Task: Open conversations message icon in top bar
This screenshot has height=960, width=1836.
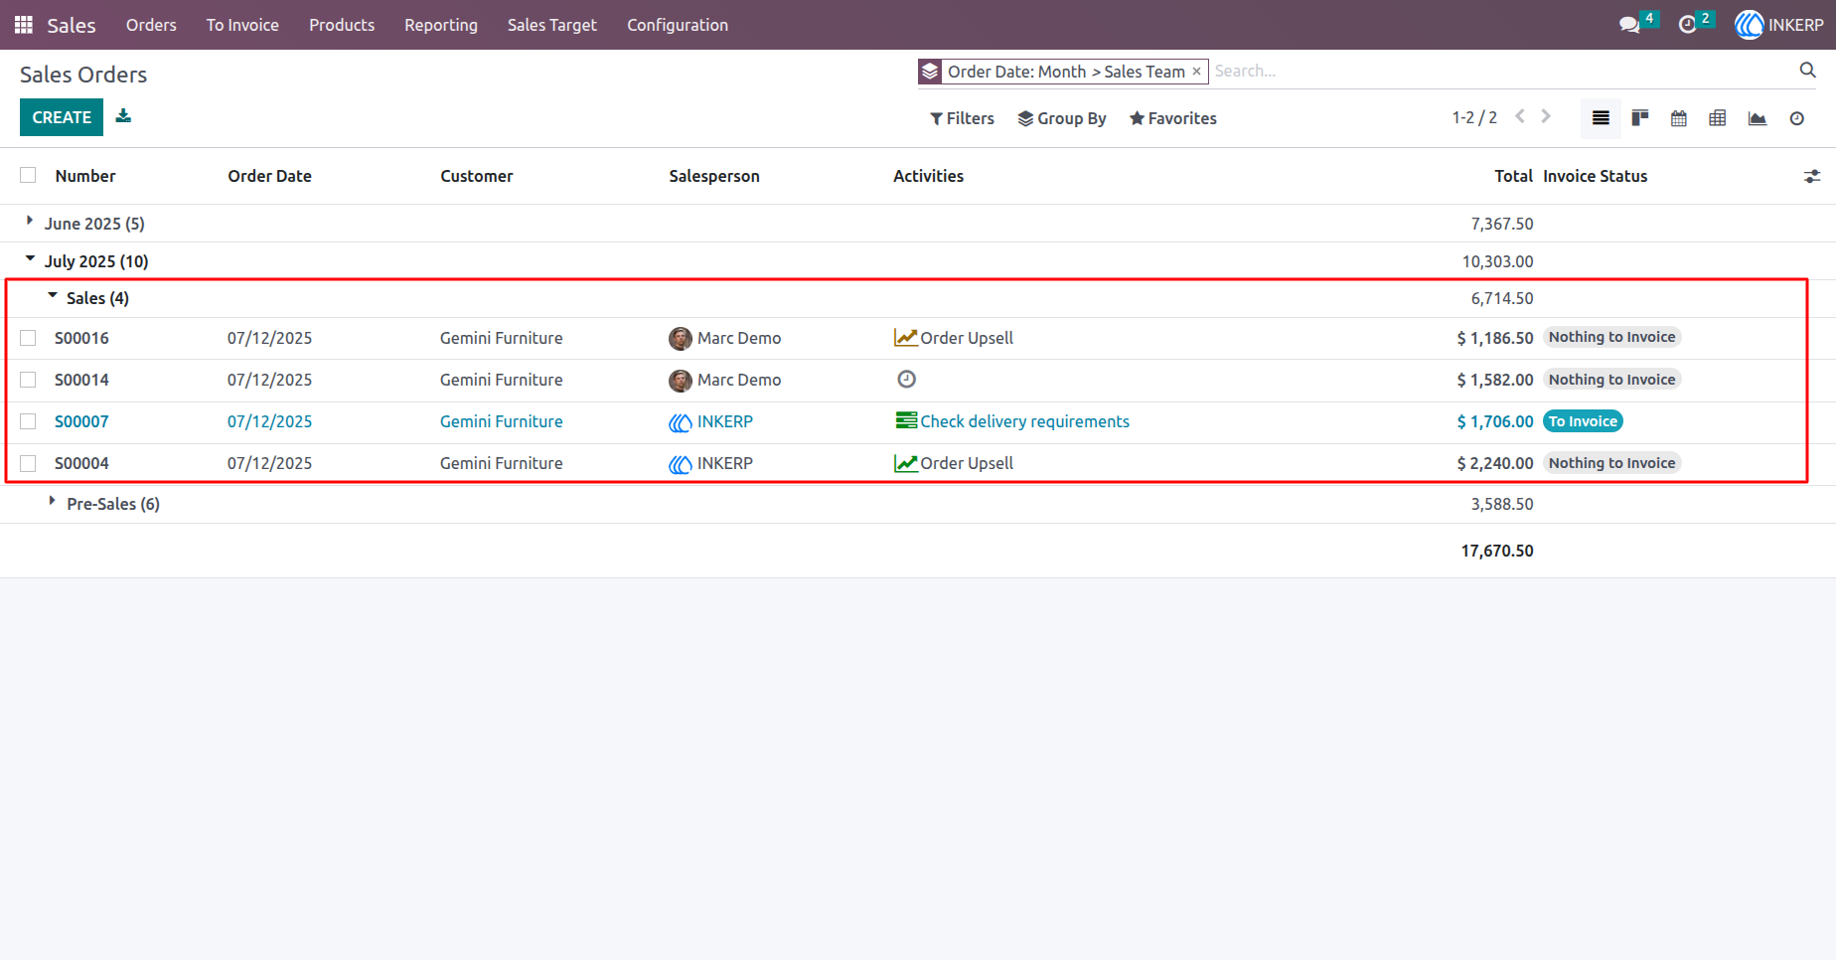Action: point(1629,25)
